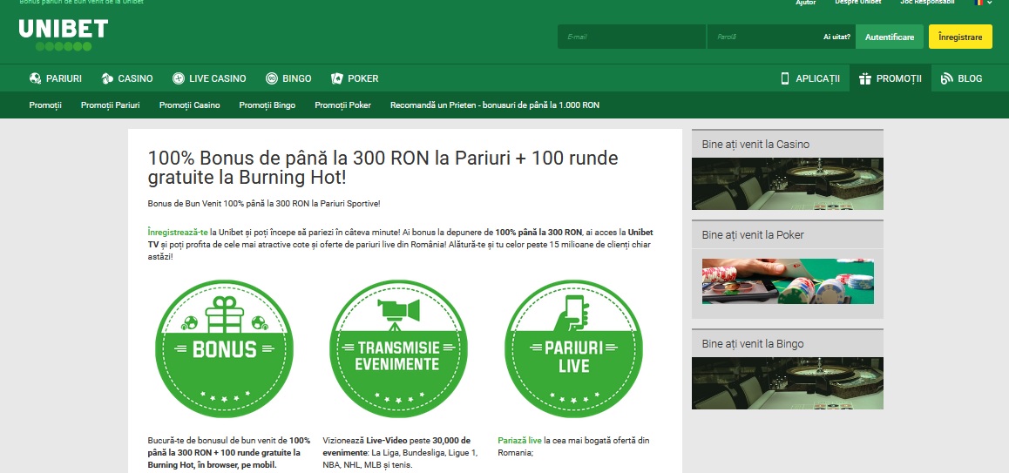Click the Promoții gift icon
1009x473 pixels.
tap(865, 78)
